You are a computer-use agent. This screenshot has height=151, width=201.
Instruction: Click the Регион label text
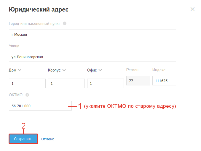[x=132, y=70]
